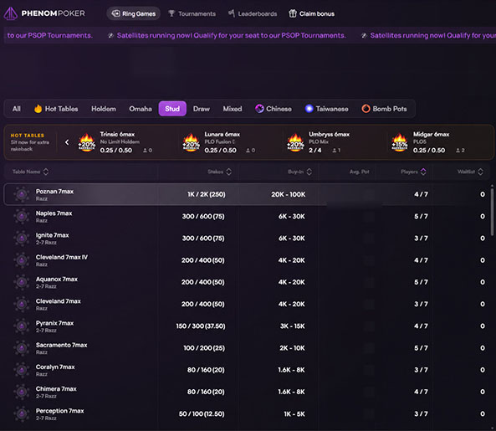
Task: Click the flame icon on Hot Tables tab
Action: pos(38,109)
